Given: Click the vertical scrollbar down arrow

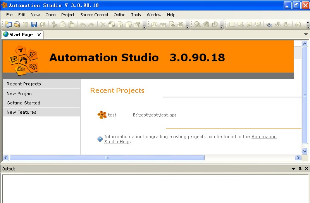Looking at the screenshot, I should (305, 151).
